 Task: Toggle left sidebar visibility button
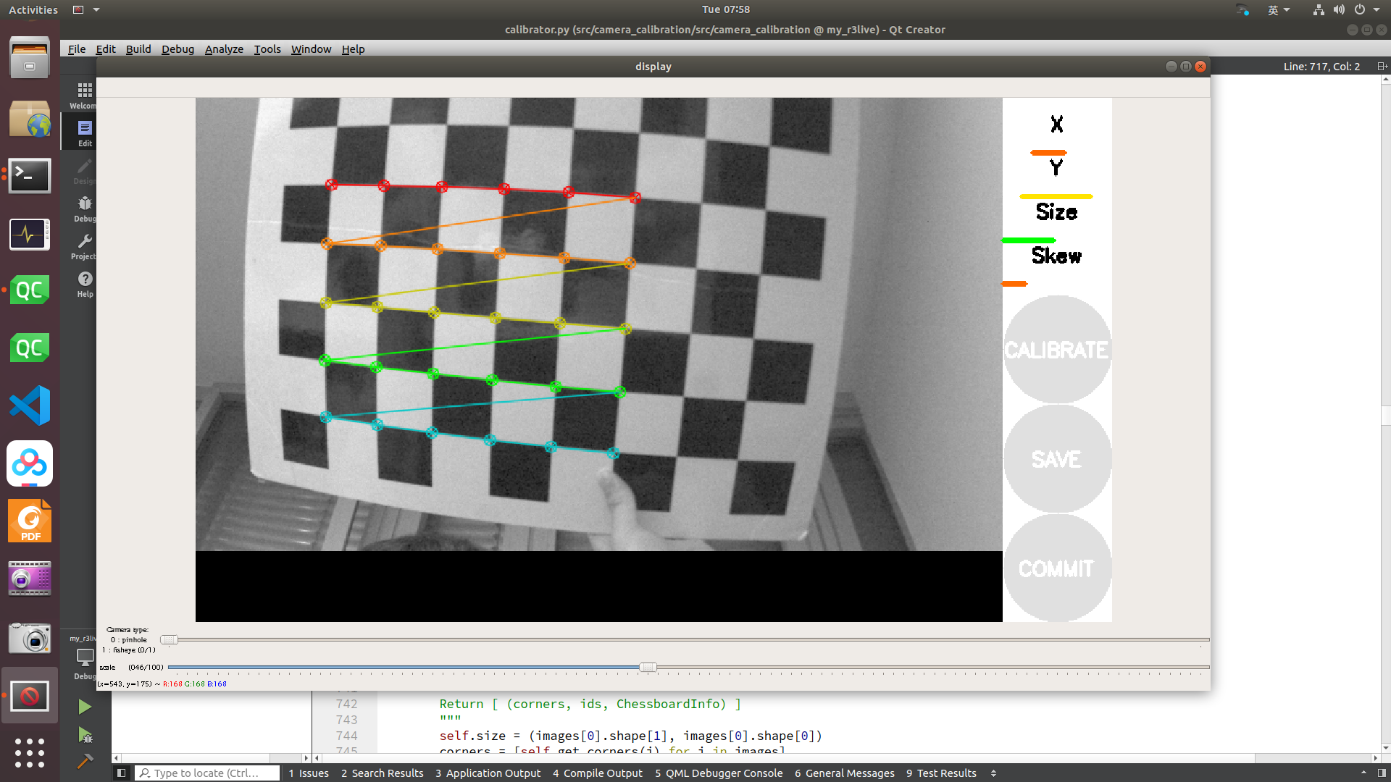[122, 773]
